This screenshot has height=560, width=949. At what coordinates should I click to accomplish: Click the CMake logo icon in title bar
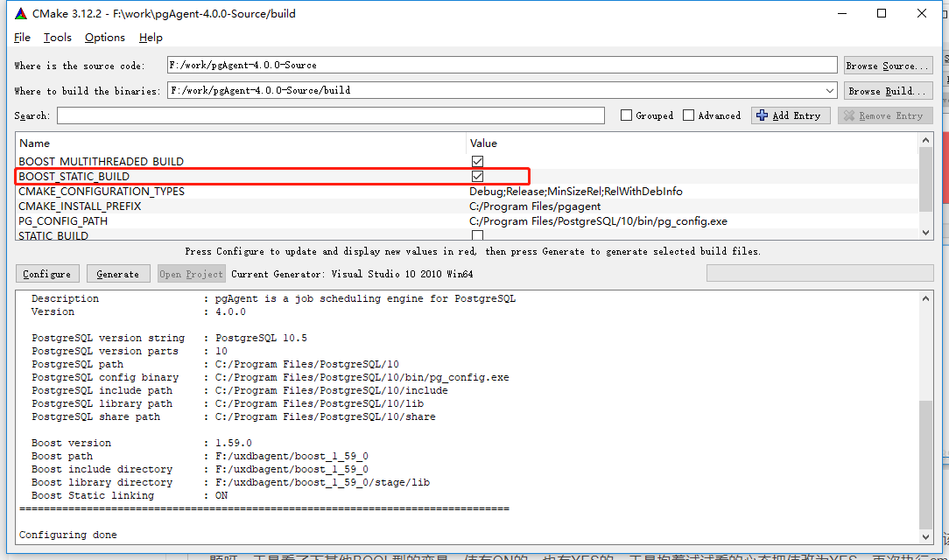point(21,13)
